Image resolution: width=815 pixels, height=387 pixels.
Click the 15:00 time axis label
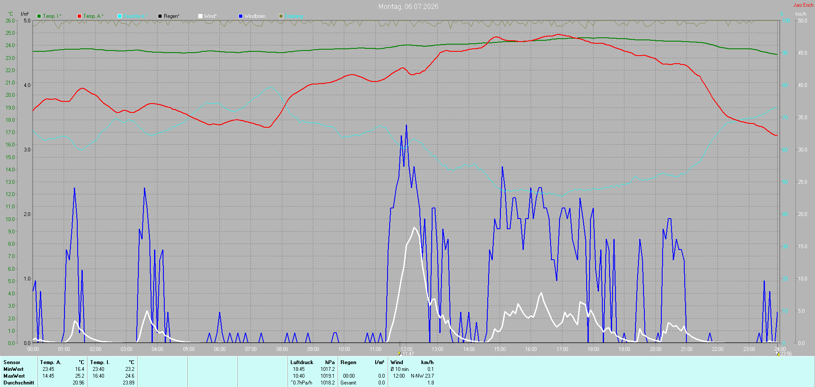click(x=500, y=349)
